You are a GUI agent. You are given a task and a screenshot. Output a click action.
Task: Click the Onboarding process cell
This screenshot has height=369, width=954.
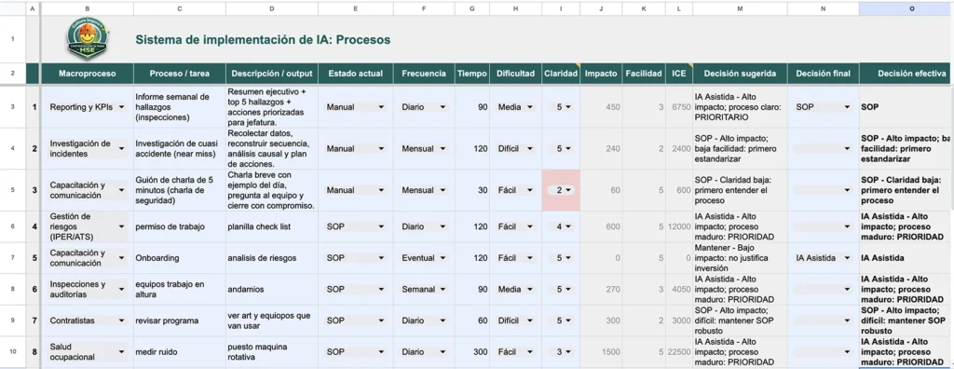pos(180,257)
